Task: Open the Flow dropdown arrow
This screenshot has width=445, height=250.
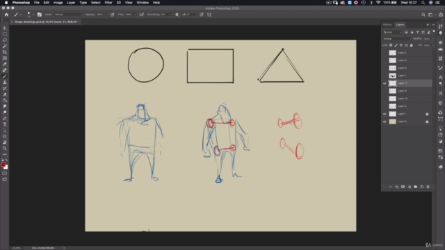Action: tap(135, 15)
